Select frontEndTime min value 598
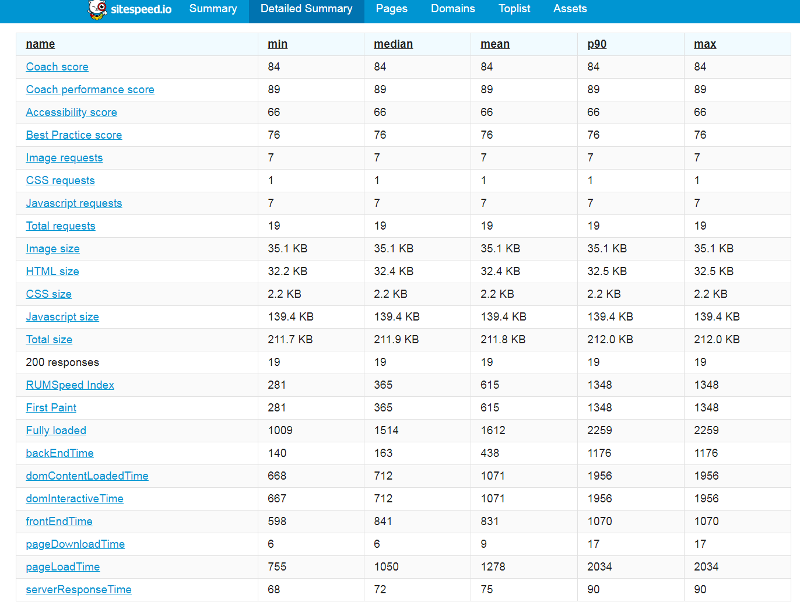800x602 pixels. point(277,522)
